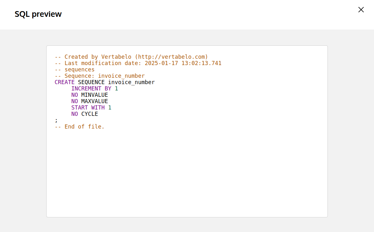Click the SEQUENCE keyword

coord(91,82)
